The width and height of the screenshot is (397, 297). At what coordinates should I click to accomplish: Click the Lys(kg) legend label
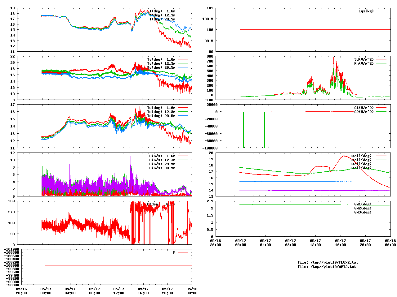[366, 11]
